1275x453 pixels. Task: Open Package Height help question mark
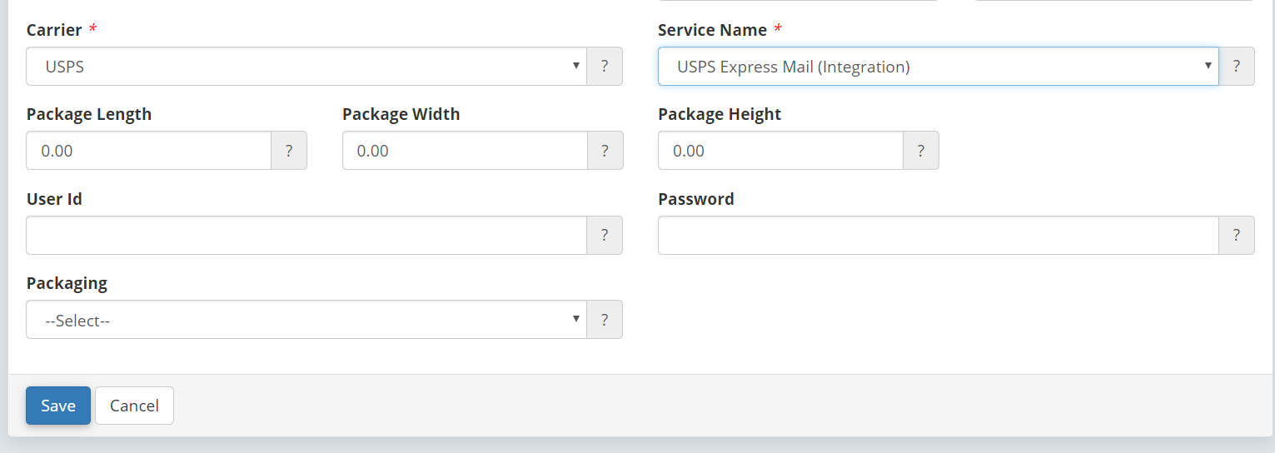tap(921, 151)
